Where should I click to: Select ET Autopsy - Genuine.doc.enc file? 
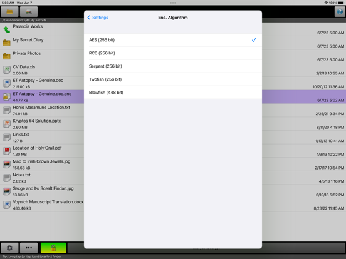point(42,97)
